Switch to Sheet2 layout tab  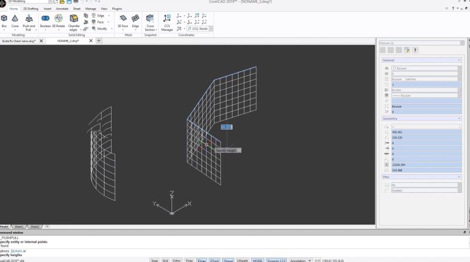click(35, 227)
